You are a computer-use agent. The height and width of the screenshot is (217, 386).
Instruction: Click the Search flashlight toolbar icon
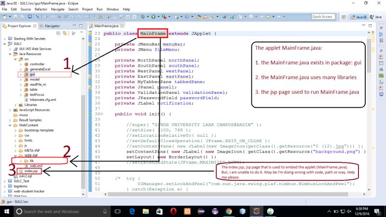pos(212,17)
